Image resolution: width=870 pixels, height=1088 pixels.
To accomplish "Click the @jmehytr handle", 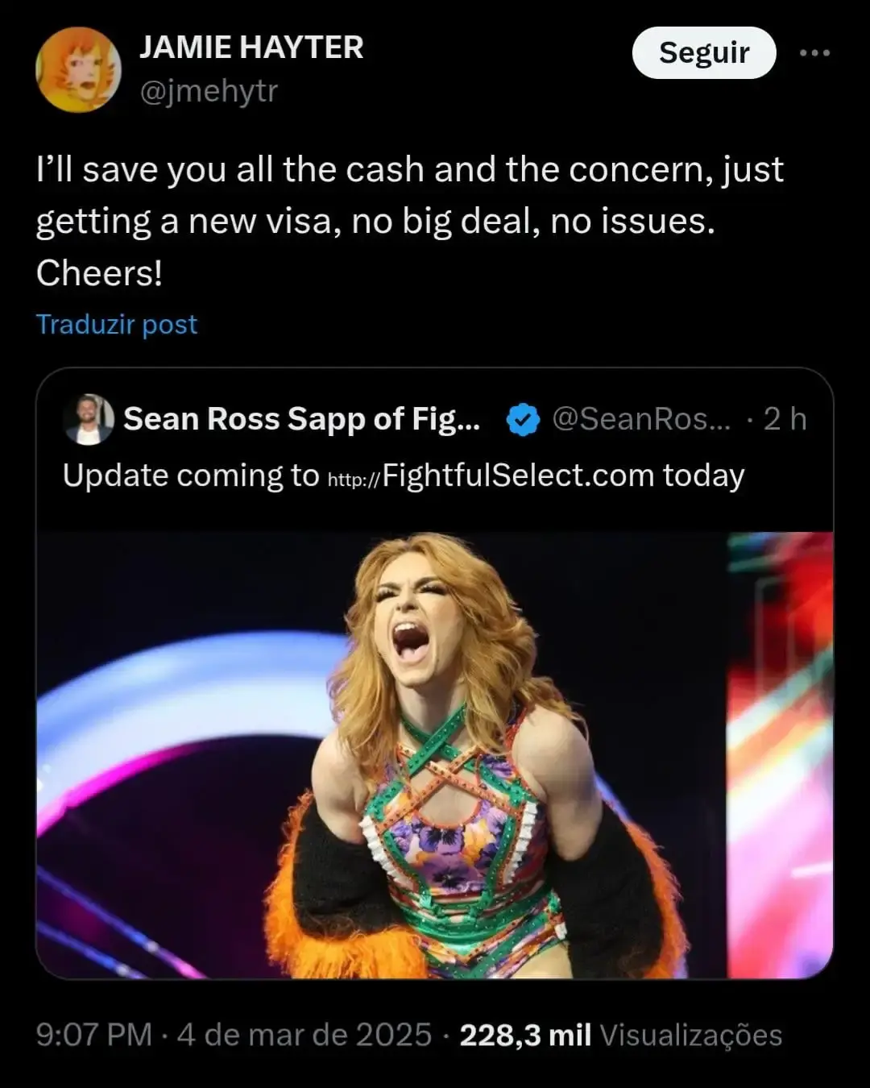I will click(x=209, y=91).
